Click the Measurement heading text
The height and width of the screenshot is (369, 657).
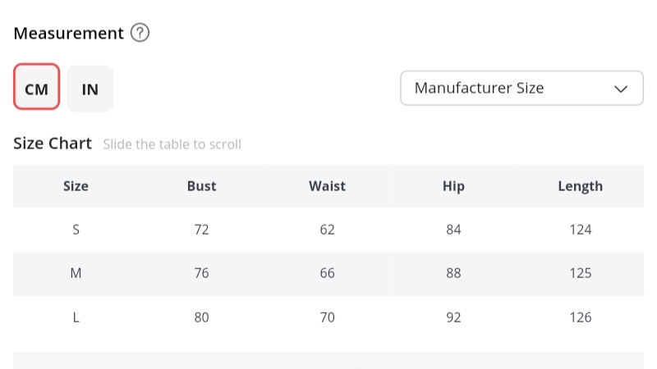(69, 34)
